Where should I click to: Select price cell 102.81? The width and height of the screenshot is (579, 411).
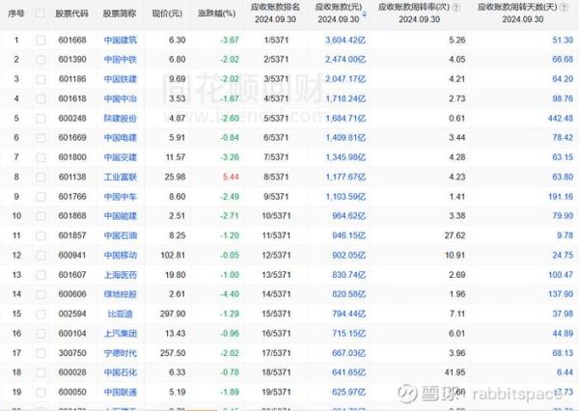[x=173, y=255]
